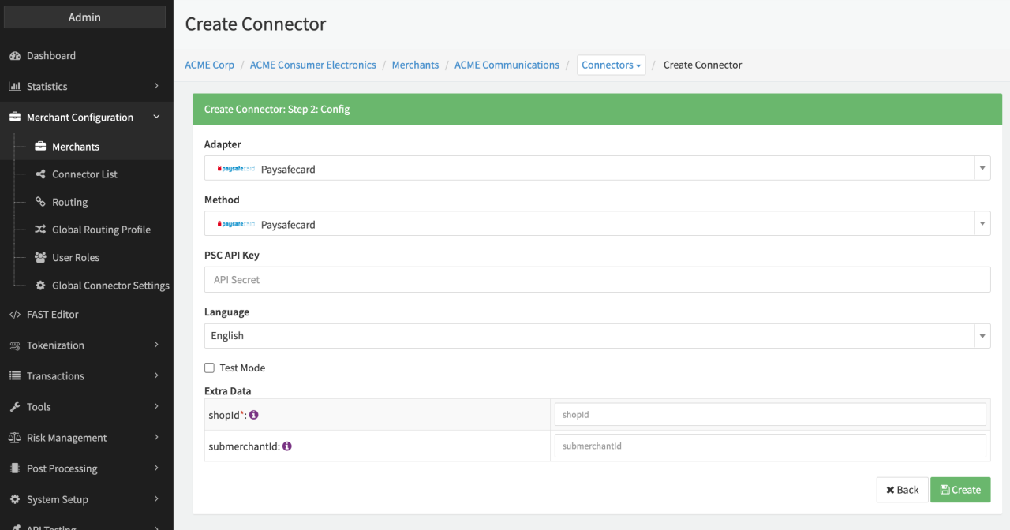The width and height of the screenshot is (1010, 530).
Task: Click the Global Routing Profile shuffle icon
Action: tap(40, 230)
